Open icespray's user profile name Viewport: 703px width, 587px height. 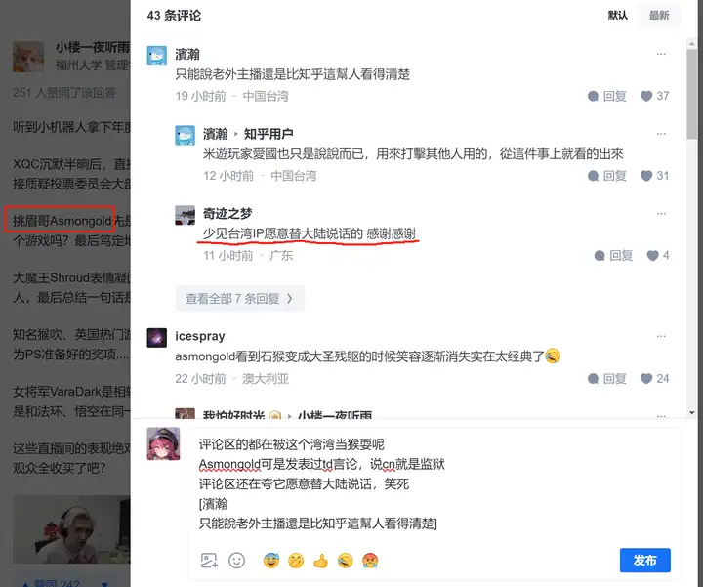[200, 336]
